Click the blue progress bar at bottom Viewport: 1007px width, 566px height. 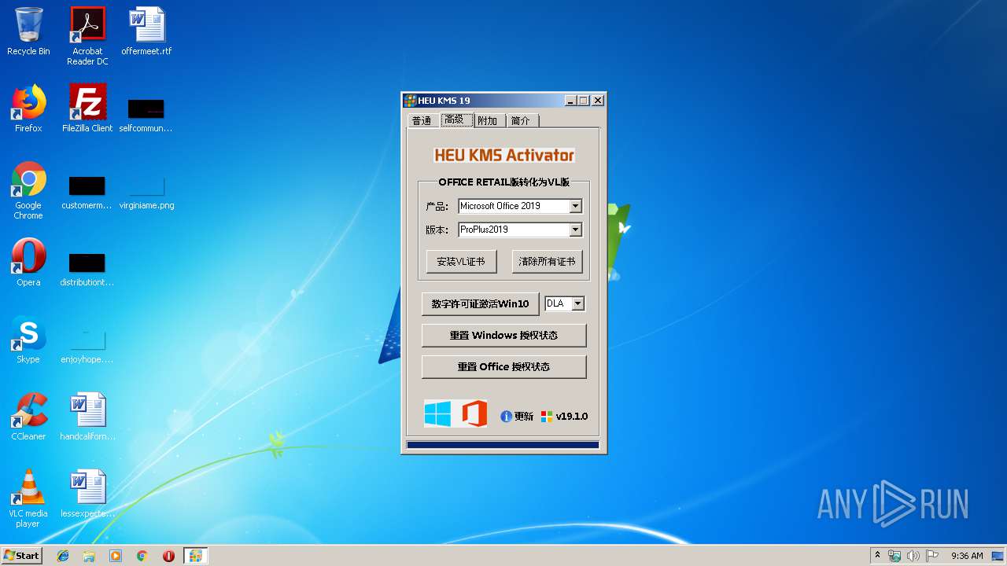[x=503, y=445]
